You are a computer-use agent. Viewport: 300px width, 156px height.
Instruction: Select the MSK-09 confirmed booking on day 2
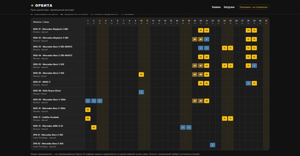(x=94, y=101)
